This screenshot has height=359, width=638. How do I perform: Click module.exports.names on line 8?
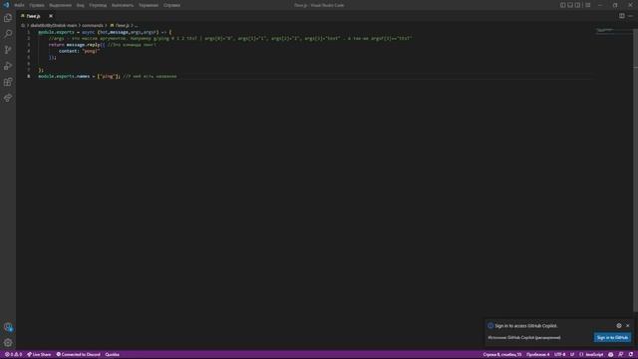pyautogui.click(x=64, y=76)
